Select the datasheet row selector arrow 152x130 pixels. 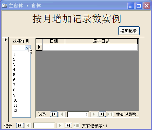tap(39, 47)
